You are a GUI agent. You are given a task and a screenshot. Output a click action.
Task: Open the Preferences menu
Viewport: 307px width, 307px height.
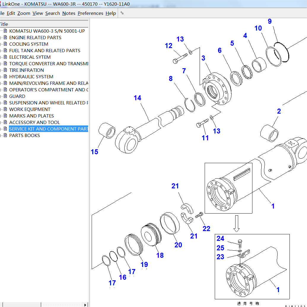(90, 13)
